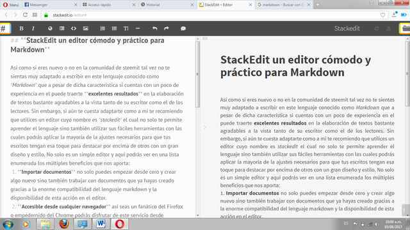The width and height of the screenshot is (410, 230).
Task: Click the Stackedit document title
Action: pyautogui.click(x=347, y=28)
